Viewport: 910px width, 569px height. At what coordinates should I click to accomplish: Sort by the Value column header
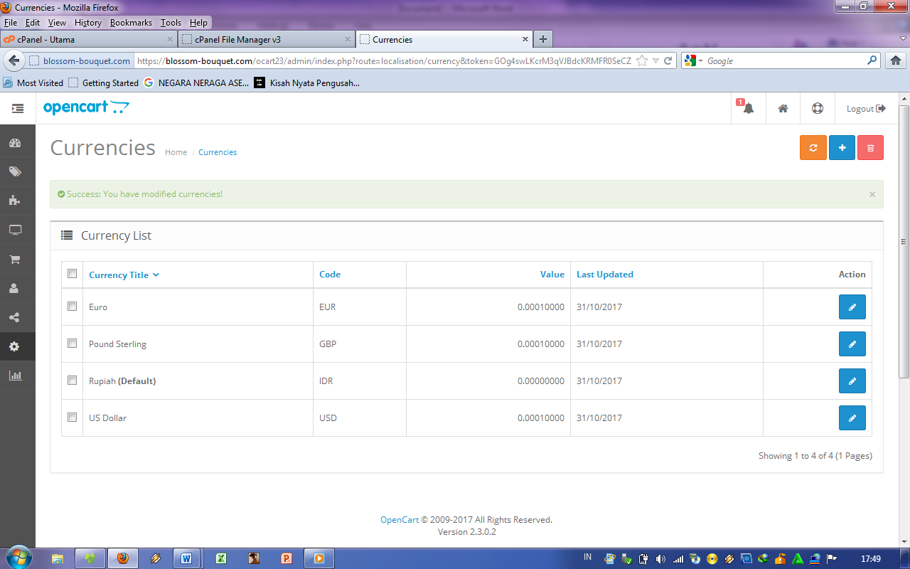point(552,275)
